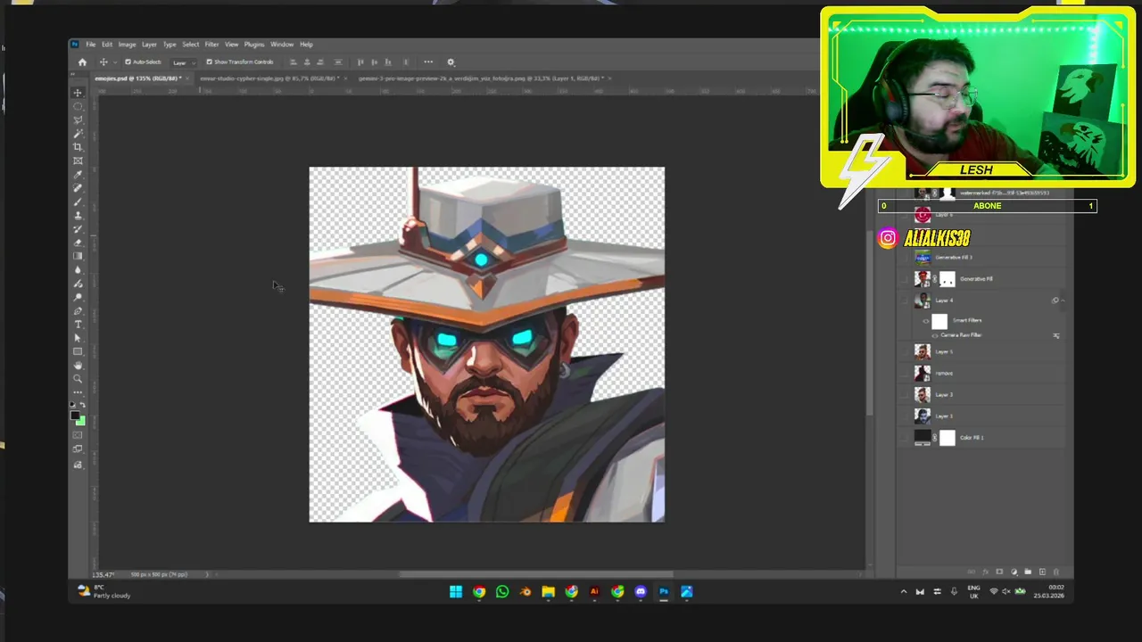This screenshot has height=642, width=1142.
Task: Select the Blur tool
Action: click(x=78, y=270)
